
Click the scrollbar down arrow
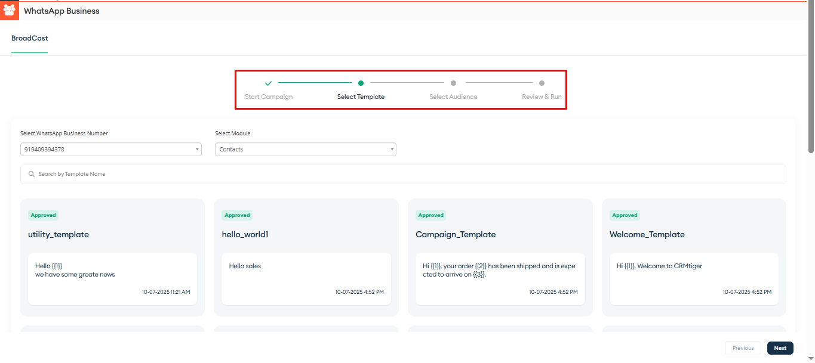click(x=811, y=359)
